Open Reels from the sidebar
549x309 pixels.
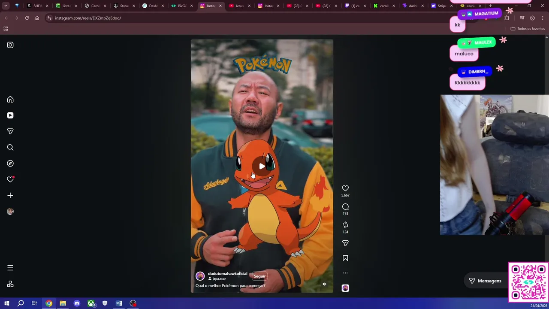tap(10, 115)
